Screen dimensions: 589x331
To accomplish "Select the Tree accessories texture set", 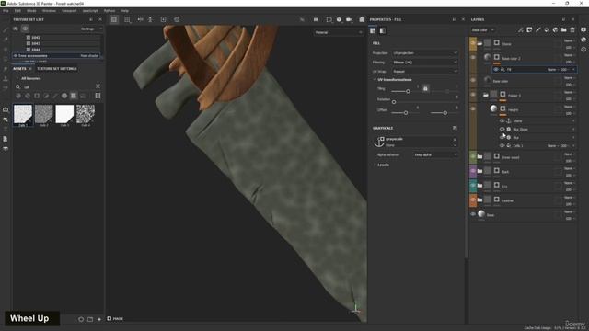I will pos(56,55).
